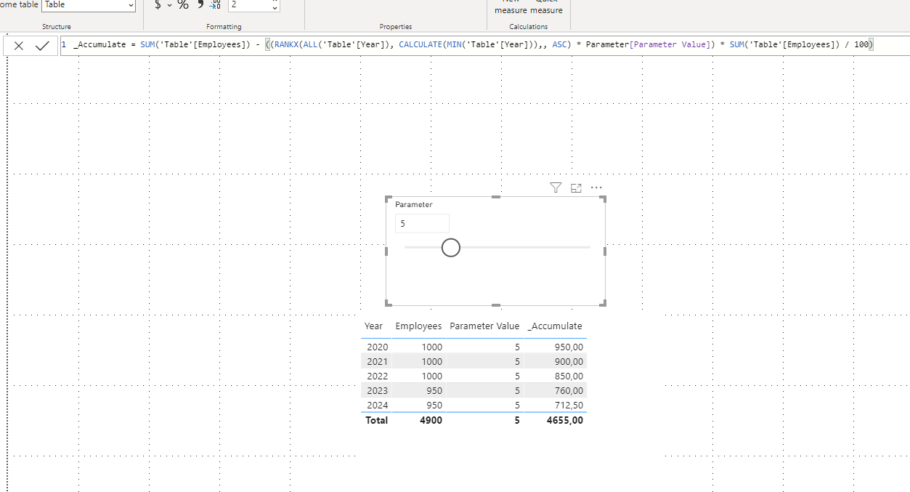Click the Total row label

(x=376, y=420)
